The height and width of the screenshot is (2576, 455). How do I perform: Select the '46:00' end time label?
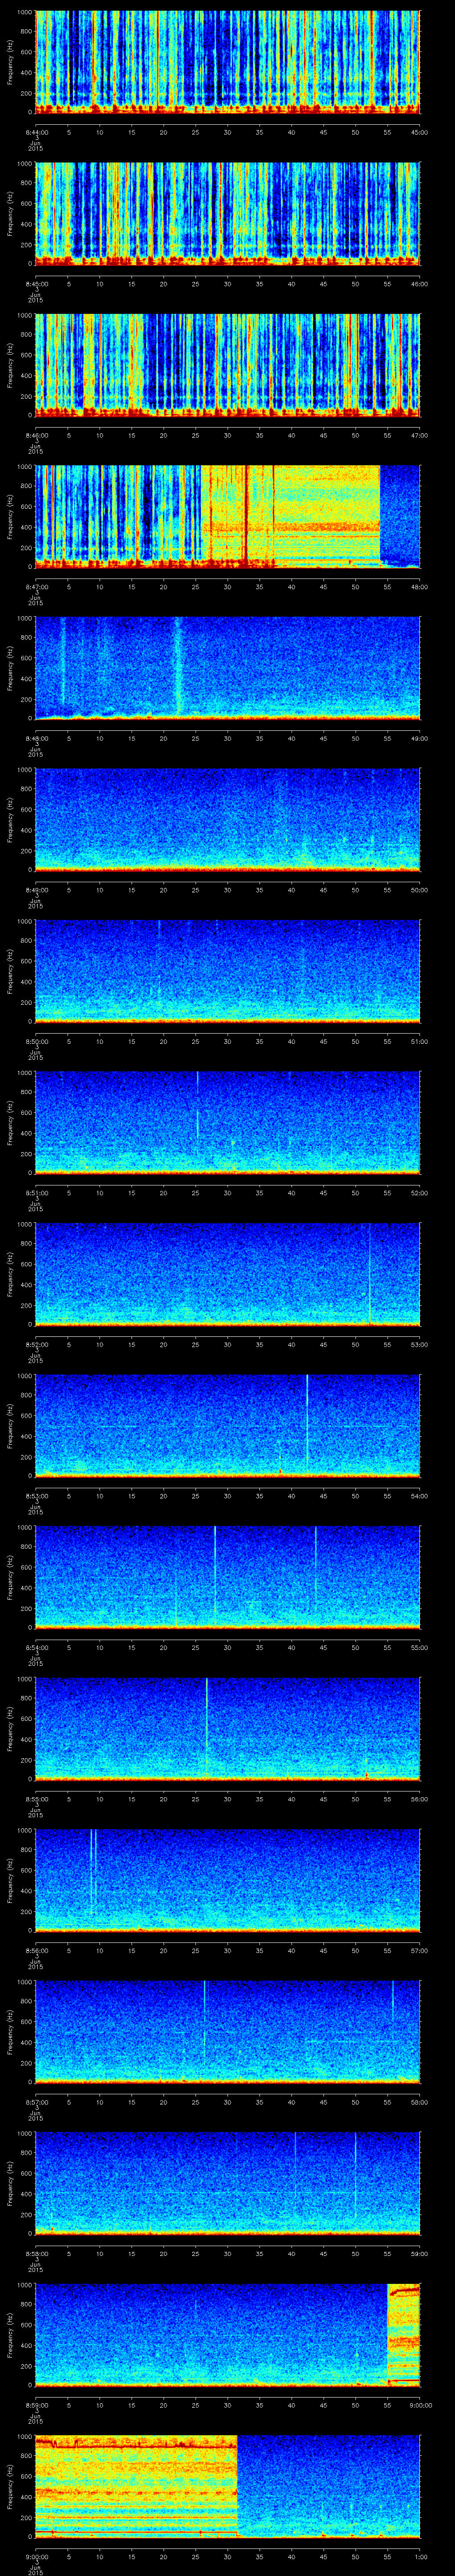tap(419, 284)
